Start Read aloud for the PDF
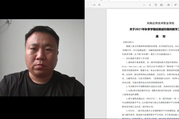This screenshot has height=119, width=179. pyautogui.click(x=175, y=5)
